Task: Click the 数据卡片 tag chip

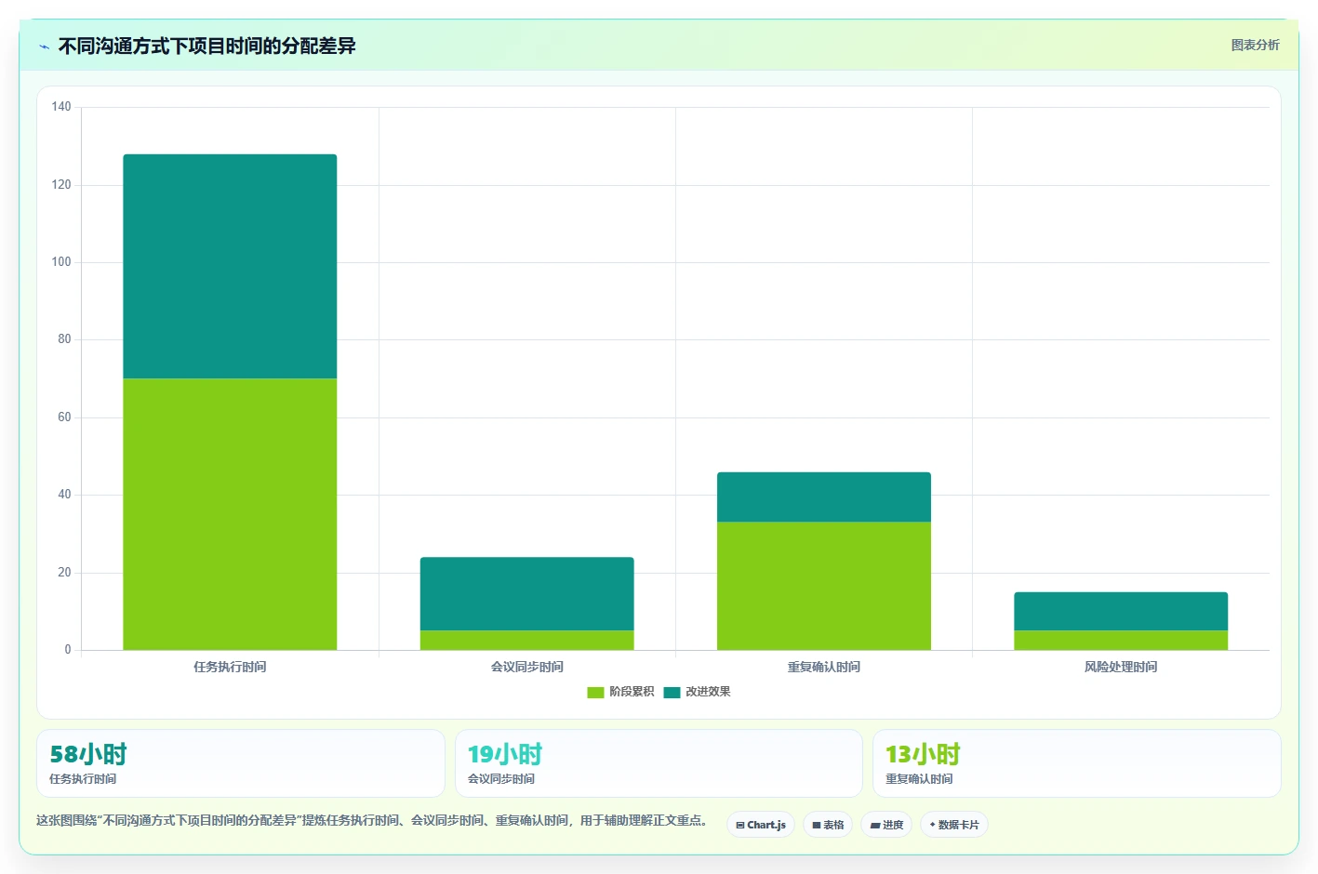Action: [x=954, y=825]
